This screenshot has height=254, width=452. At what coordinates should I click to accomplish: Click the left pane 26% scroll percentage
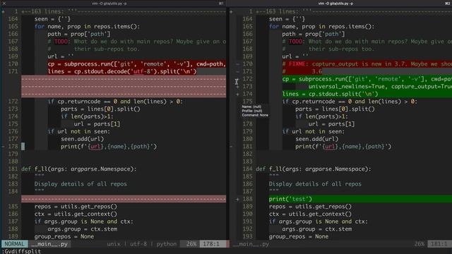191,244
